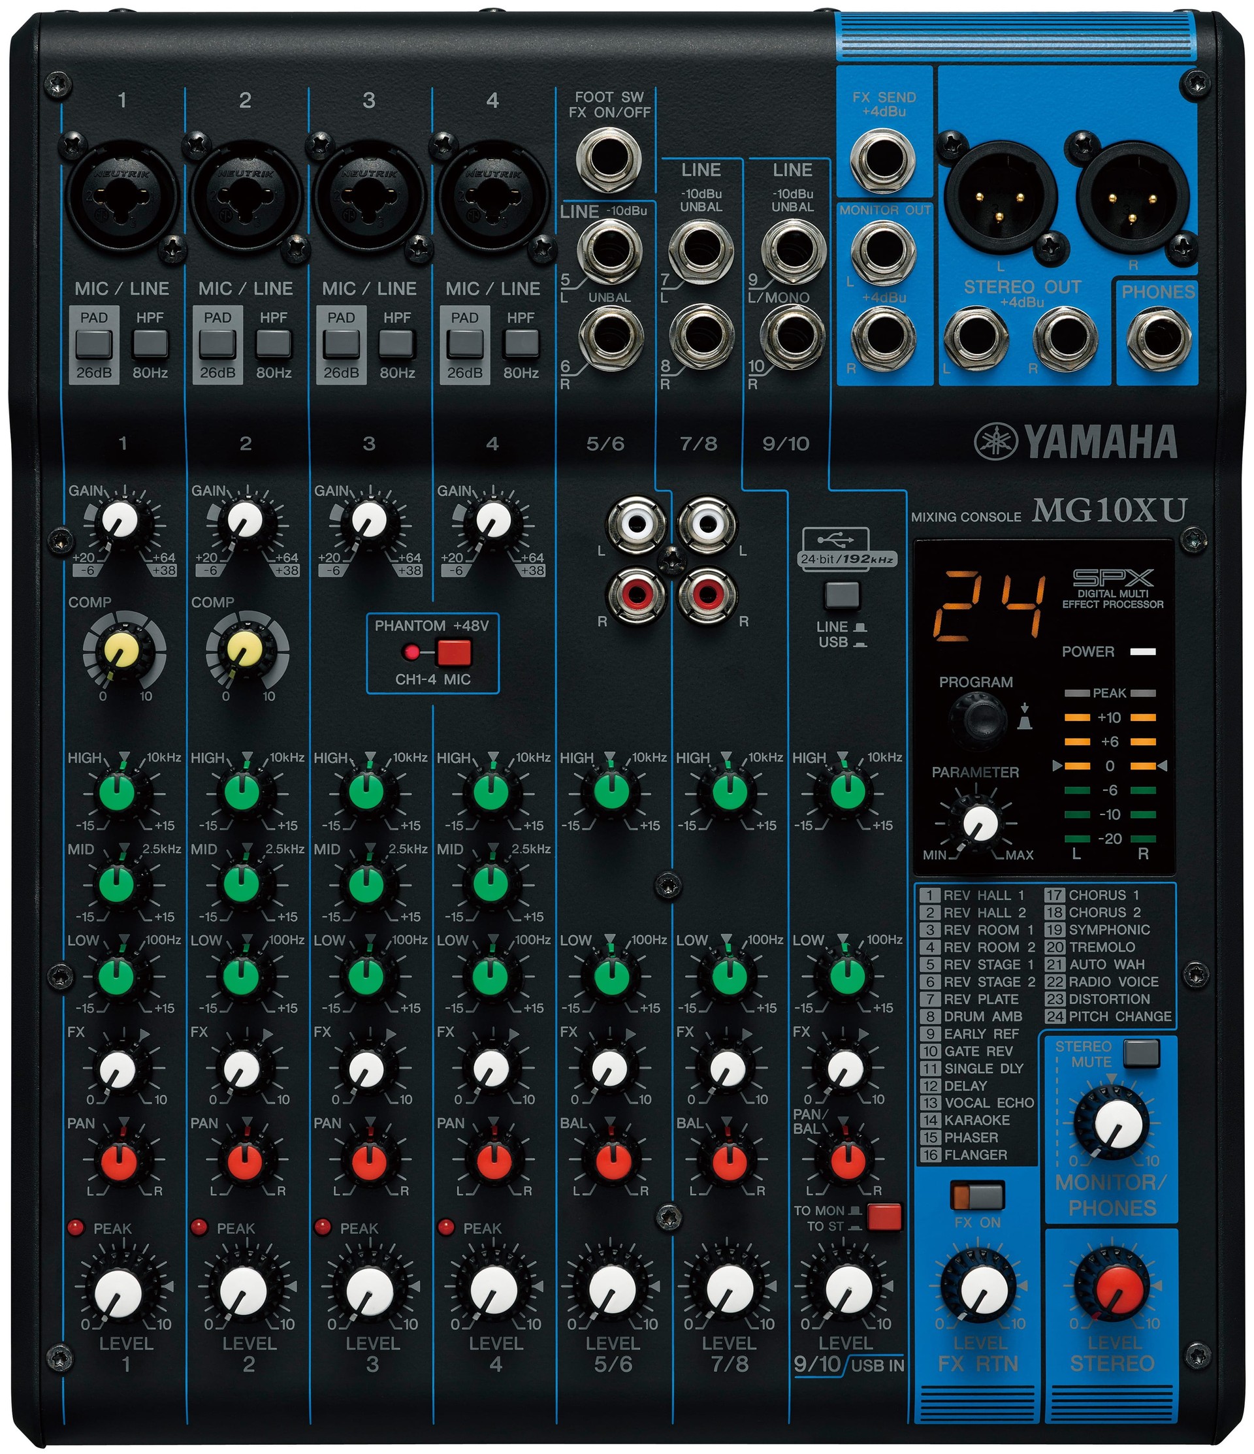The height and width of the screenshot is (1454, 1254).
Task: Engage the channel 3 PAD switch
Action: tap(341, 343)
